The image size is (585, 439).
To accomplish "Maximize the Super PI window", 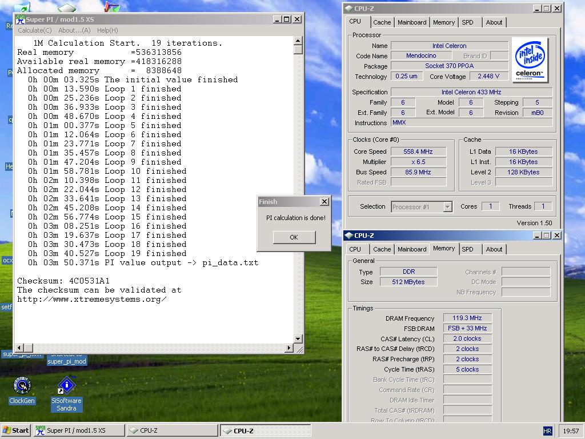I will click(x=287, y=19).
